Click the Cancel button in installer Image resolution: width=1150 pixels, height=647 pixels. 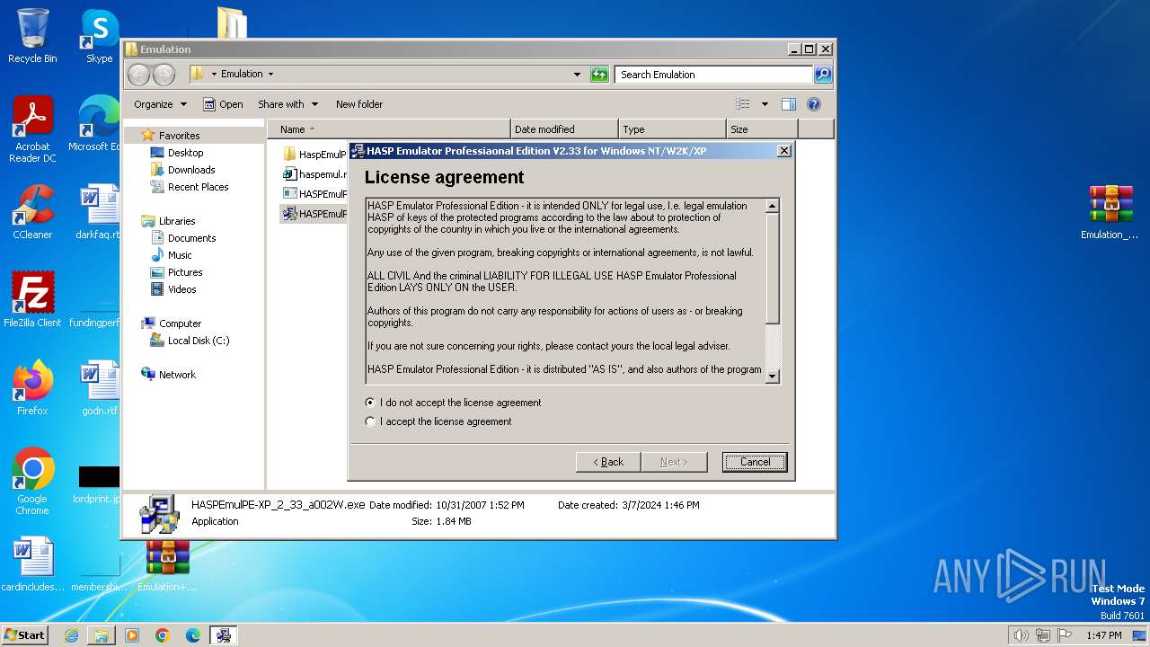[x=755, y=462]
